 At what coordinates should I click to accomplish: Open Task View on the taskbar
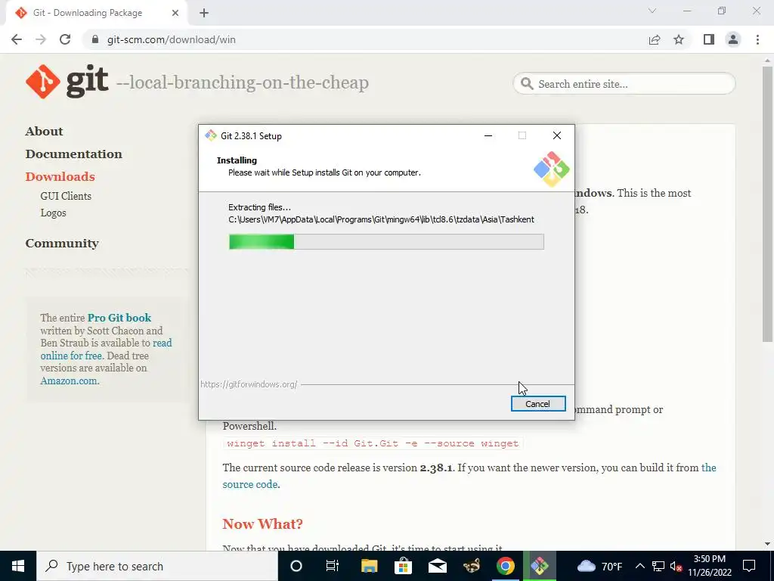point(333,566)
